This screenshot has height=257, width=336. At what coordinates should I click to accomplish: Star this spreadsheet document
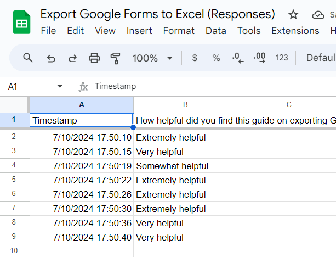[x=293, y=15]
